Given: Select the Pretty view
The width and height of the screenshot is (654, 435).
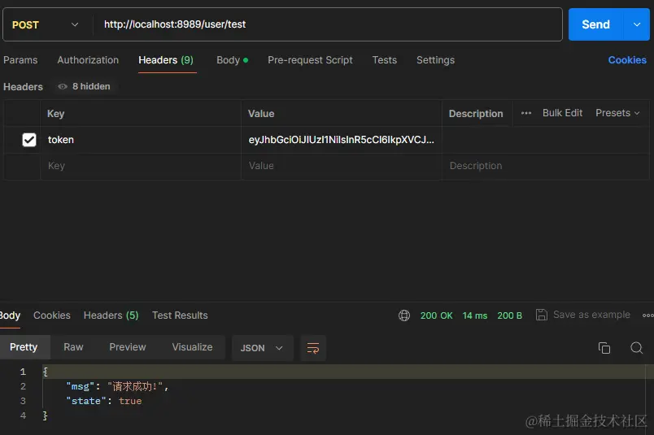Looking at the screenshot, I should 24,347.
